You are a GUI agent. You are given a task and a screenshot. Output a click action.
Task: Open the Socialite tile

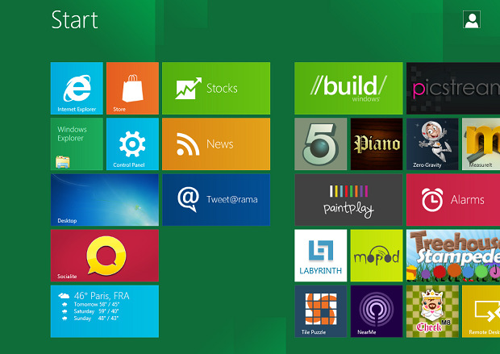104,255
